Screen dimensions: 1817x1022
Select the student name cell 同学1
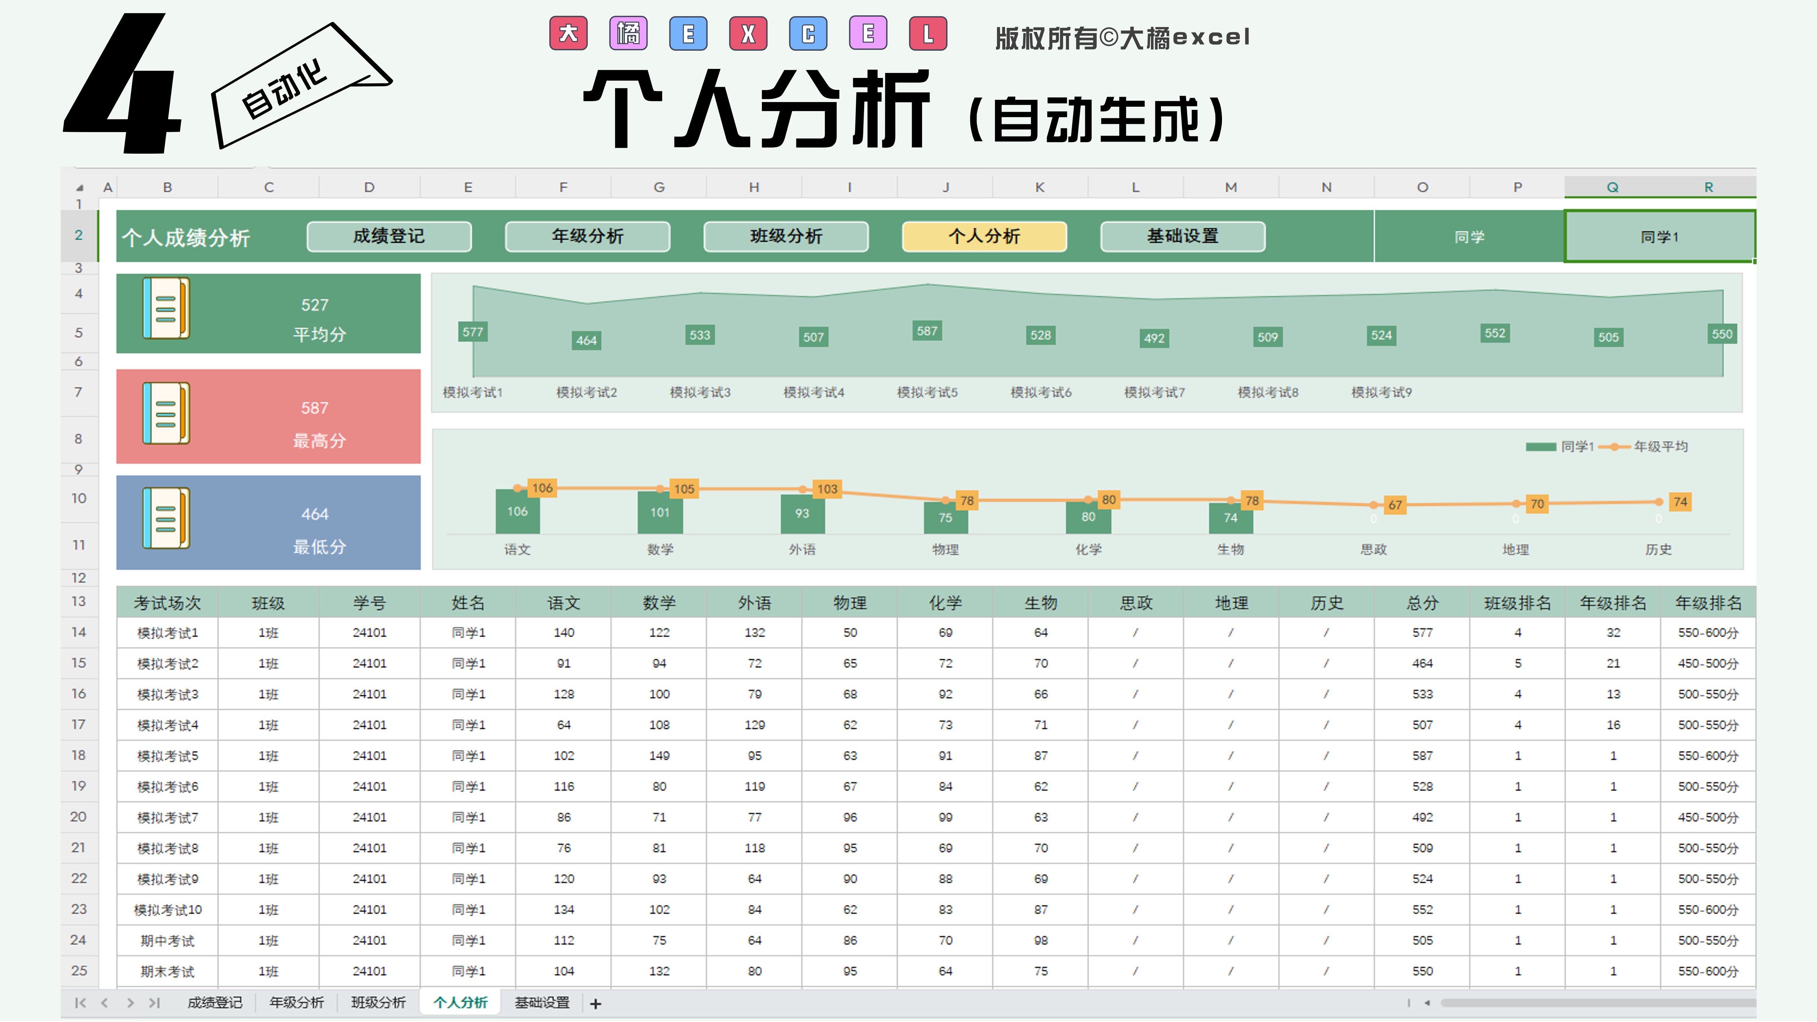(x=1659, y=237)
